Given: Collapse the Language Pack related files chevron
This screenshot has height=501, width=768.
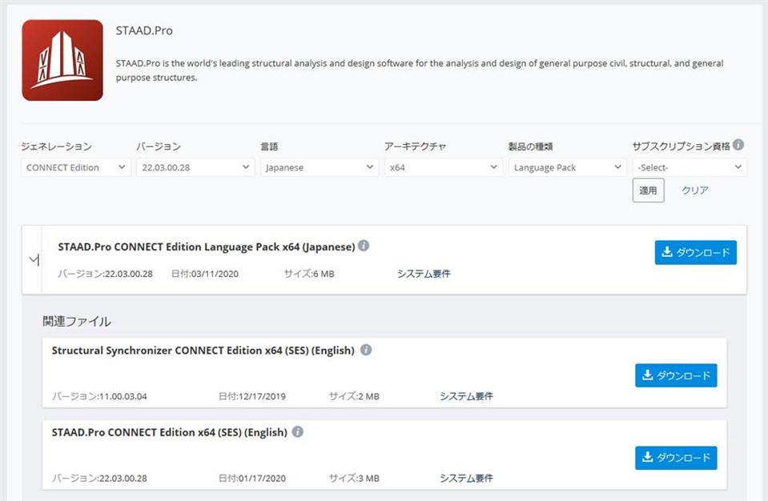Looking at the screenshot, I should tap(34, 260).
